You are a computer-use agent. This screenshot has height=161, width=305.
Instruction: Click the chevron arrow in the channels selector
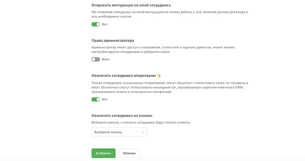pyautogui.click(x=142, y=133)
